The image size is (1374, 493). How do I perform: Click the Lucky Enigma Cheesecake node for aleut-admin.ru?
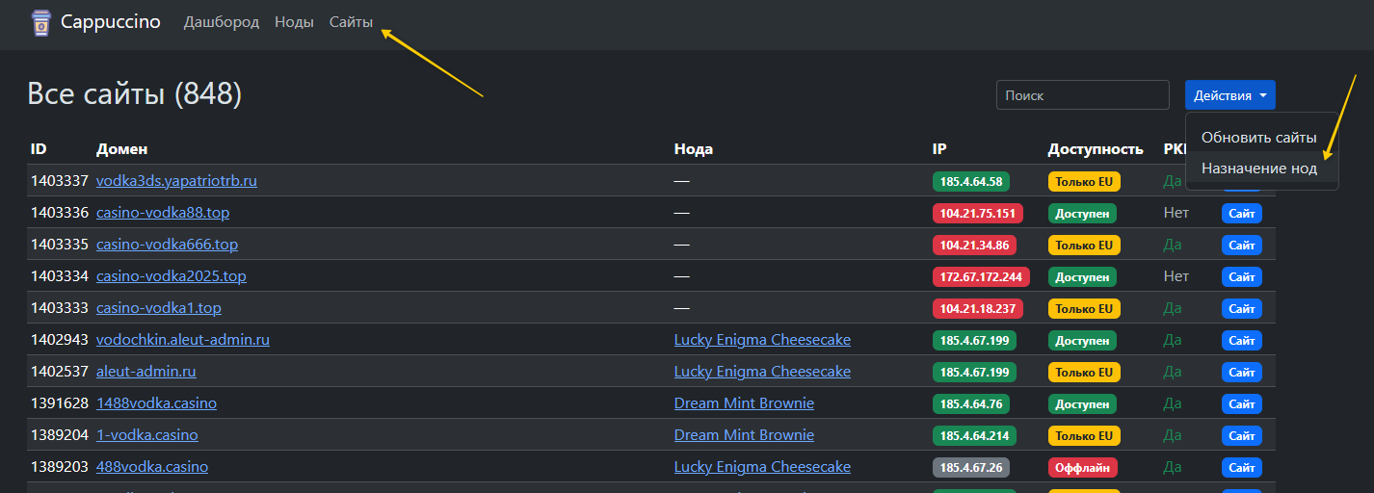point(762,372)
